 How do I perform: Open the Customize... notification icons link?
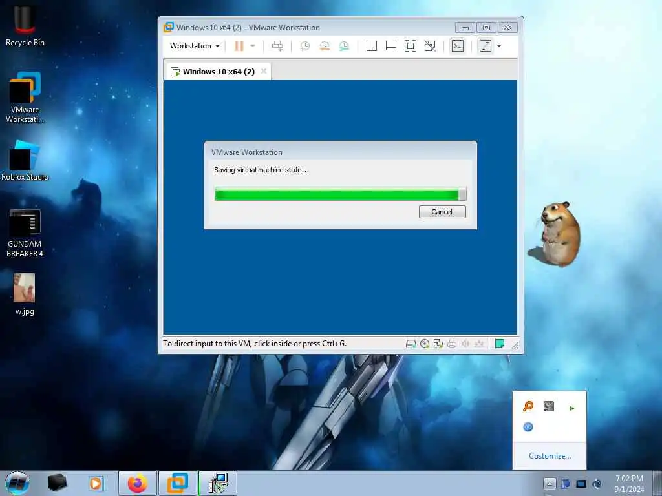(x=550, y=455)
